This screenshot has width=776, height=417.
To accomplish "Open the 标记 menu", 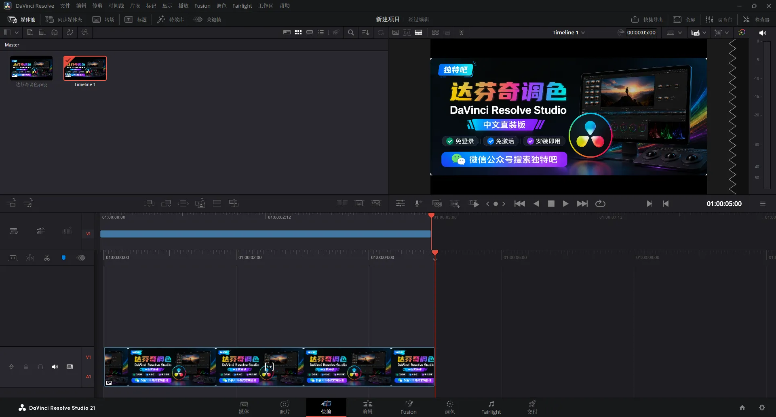I will (x=151, y=6).
